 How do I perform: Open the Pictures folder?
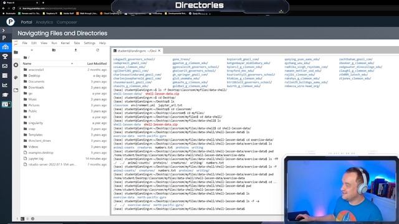[65, 105]
